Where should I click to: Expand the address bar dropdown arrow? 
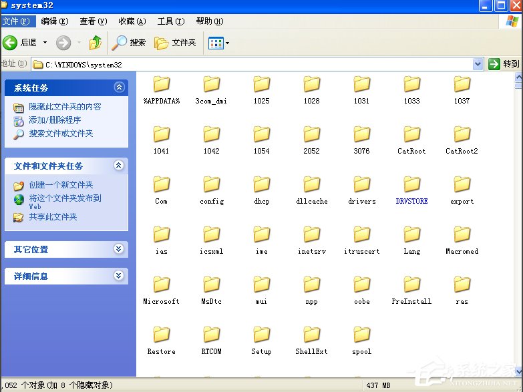pos(478,64)
